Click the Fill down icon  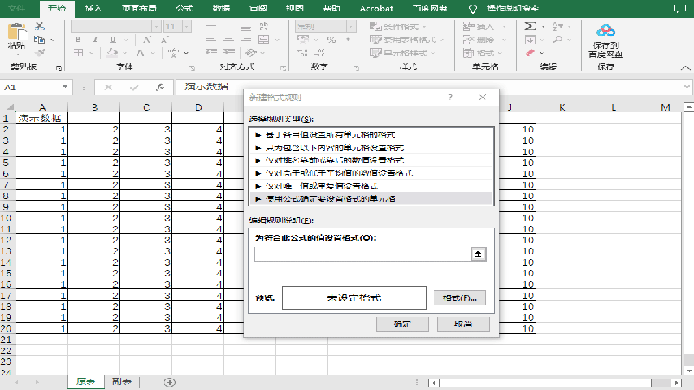coord(530,39)
